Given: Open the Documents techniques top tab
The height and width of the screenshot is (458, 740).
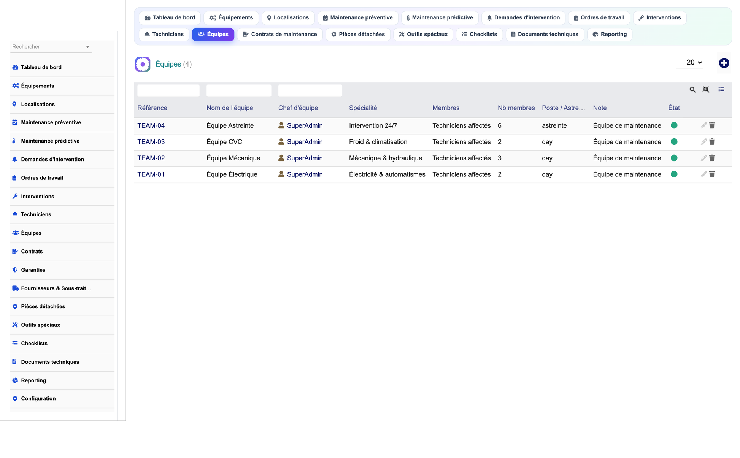Looking at the screenshot, I should click(545, 35).
